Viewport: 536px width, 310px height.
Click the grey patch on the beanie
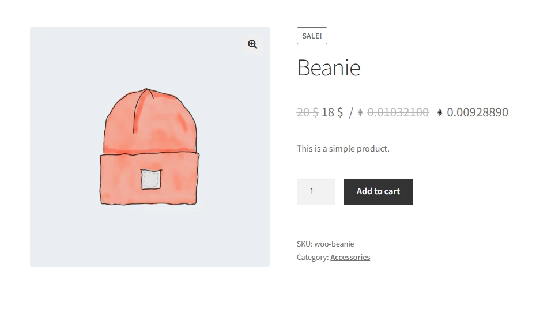point(151,179)
